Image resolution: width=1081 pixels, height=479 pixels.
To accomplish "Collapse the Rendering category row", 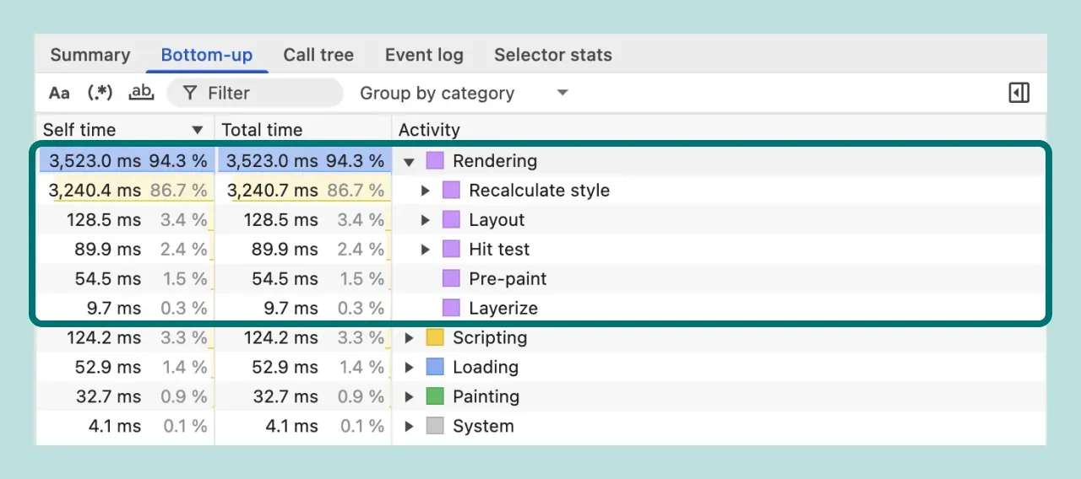I will pos(410,161).
